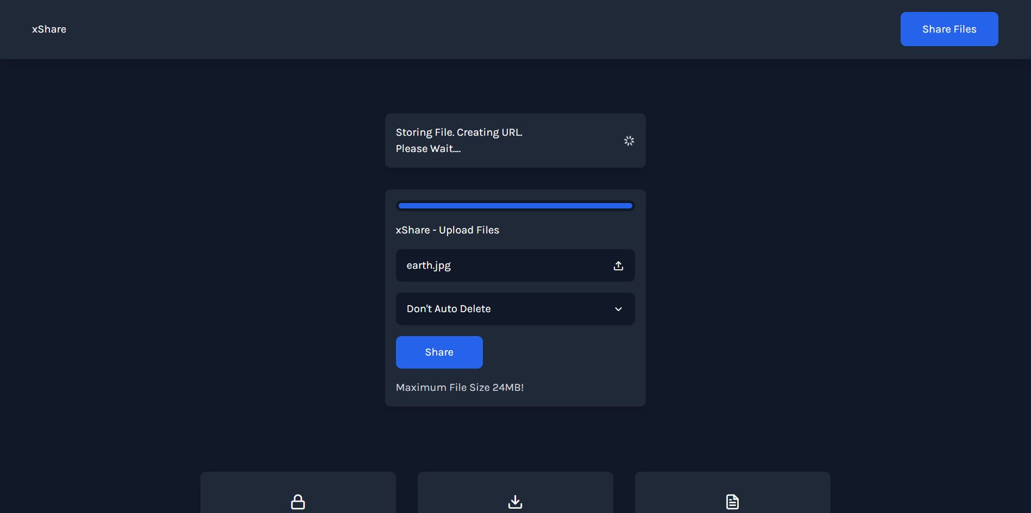Click the lock icon feature card
The image size is (1031, 513).
tap(298, 492)
